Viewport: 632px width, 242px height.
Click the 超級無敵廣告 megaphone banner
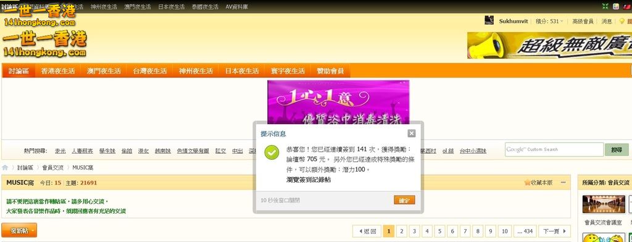[x=549, y=45]
